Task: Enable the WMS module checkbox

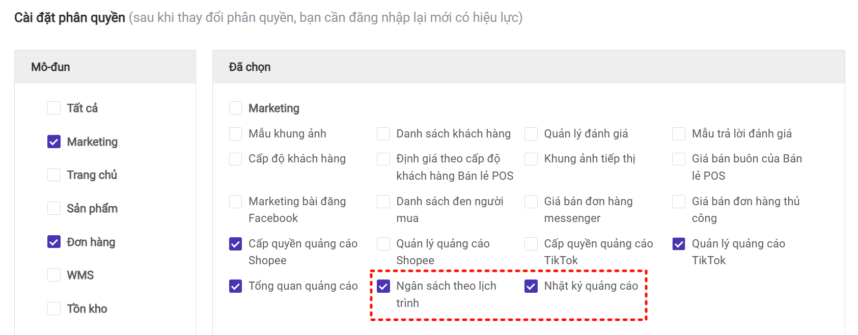Action: pos(54,275)
